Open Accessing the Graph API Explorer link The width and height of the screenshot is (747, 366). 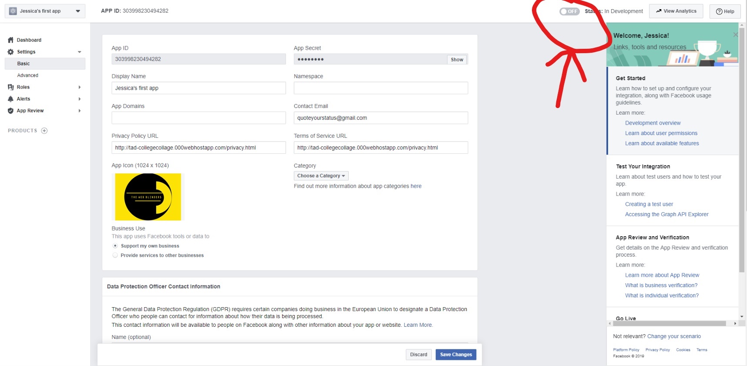(x=667, y=214)
